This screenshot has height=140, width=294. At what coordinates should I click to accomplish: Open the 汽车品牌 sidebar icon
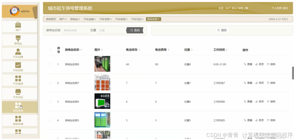click(18, 52)
